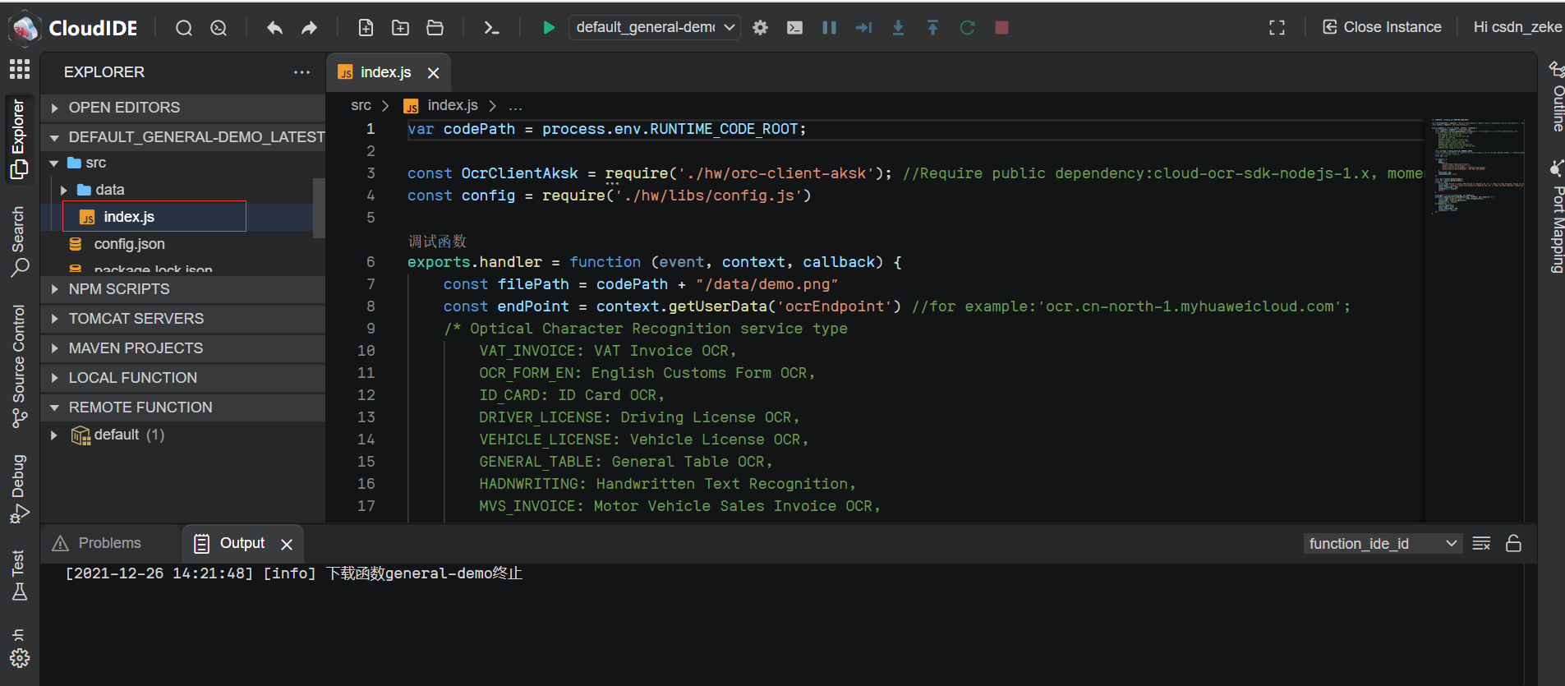Click the Undo arrow in toolbar
The width and height of the screenshot is (1565, 686).
pyautogui.click(x=274, y=28)
